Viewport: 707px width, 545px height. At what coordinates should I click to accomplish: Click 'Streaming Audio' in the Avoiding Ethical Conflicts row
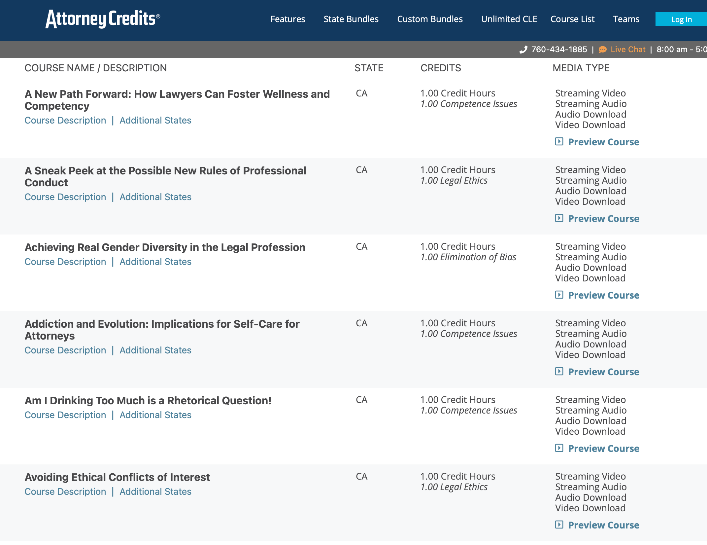click(591, 487)
